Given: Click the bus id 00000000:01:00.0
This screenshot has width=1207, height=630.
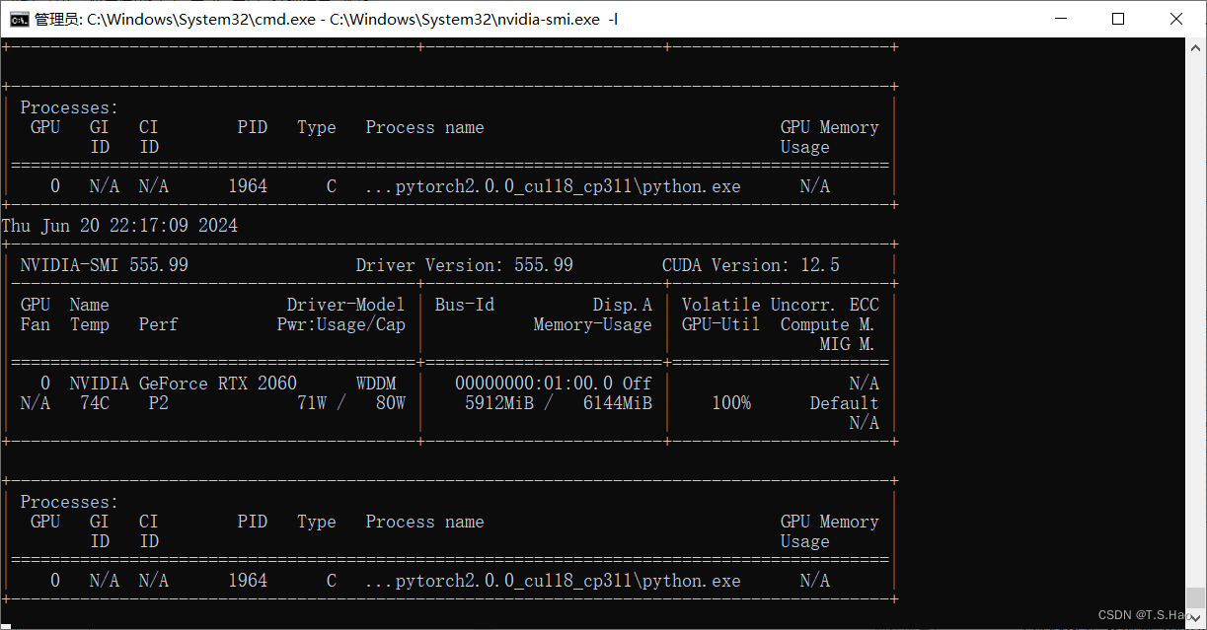Looking at the screenshot, I should (534, 384).
